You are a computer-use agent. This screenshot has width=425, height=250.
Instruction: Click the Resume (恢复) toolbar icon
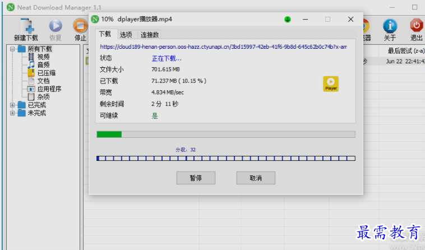56,26
